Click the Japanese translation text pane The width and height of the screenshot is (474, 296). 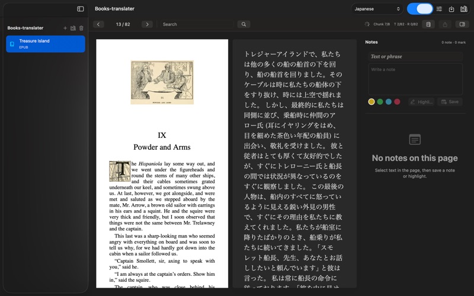click(294, 163)
